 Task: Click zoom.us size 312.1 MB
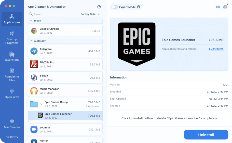click(94, 130)
